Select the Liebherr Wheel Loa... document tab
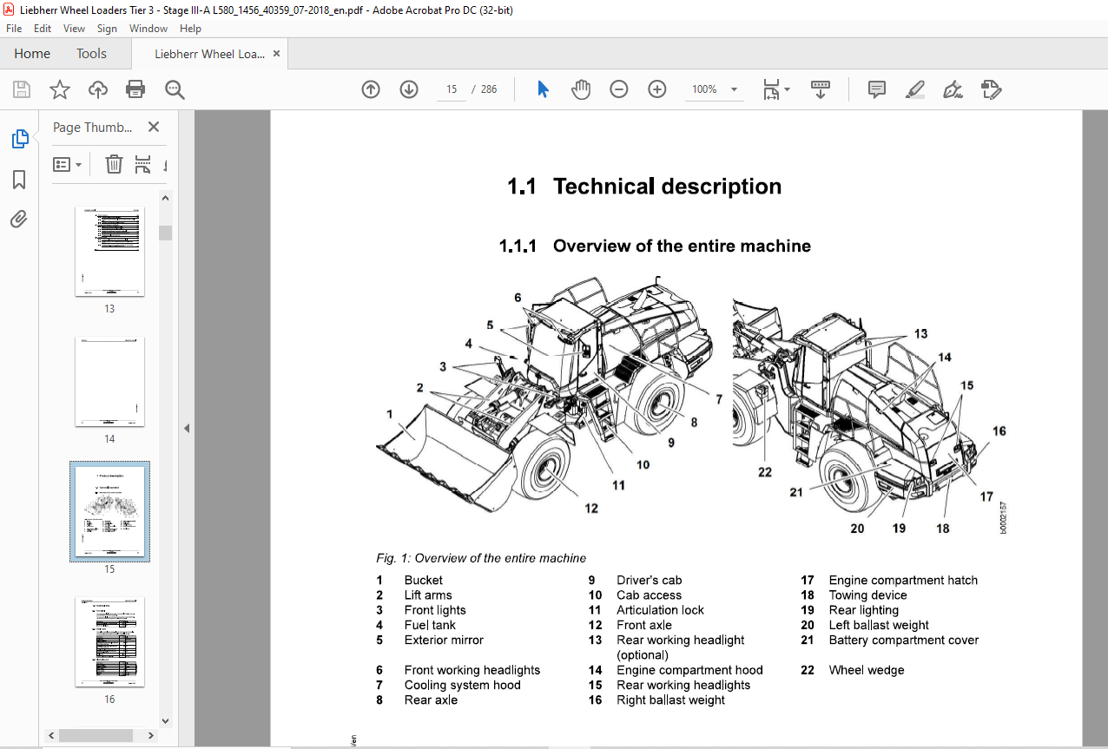Screen dimensions: 1108x749 click(209, 54)
